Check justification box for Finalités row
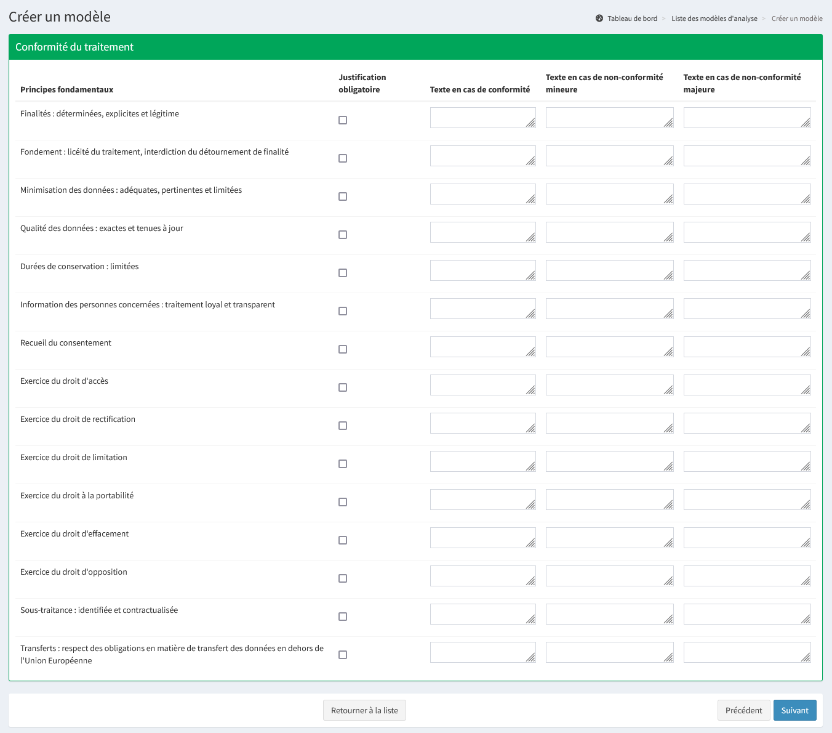 [343, 120]
